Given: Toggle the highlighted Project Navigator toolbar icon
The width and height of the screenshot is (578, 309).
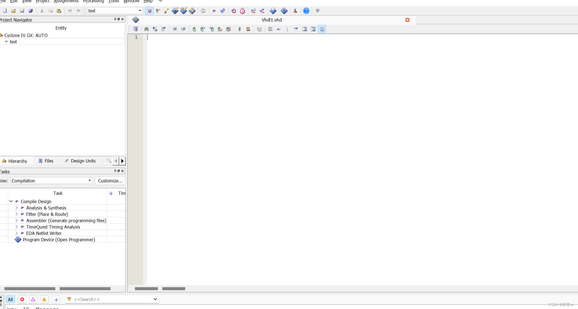Looking at the screenshot, I should 149,11.
